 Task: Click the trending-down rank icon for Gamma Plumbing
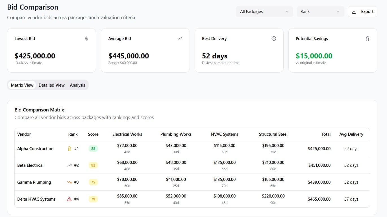click(x=69, y=182)
